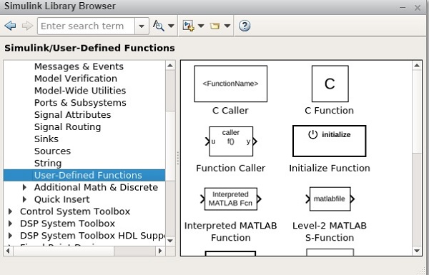This screenshot has height=275, width=429.
Task: Open the Help question mark icon
Action: coord(245,26)
